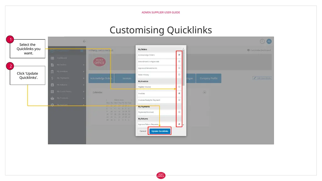Open the PS user avatar
Screen dimensions: 322x181
[269, 41]
